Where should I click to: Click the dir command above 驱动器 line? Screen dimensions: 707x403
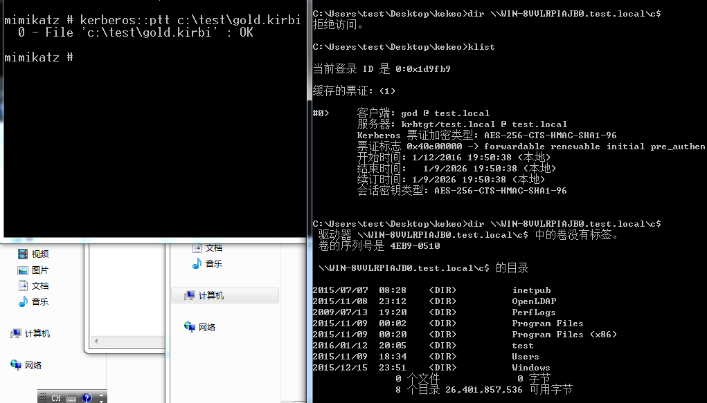[x=487, y=224]
